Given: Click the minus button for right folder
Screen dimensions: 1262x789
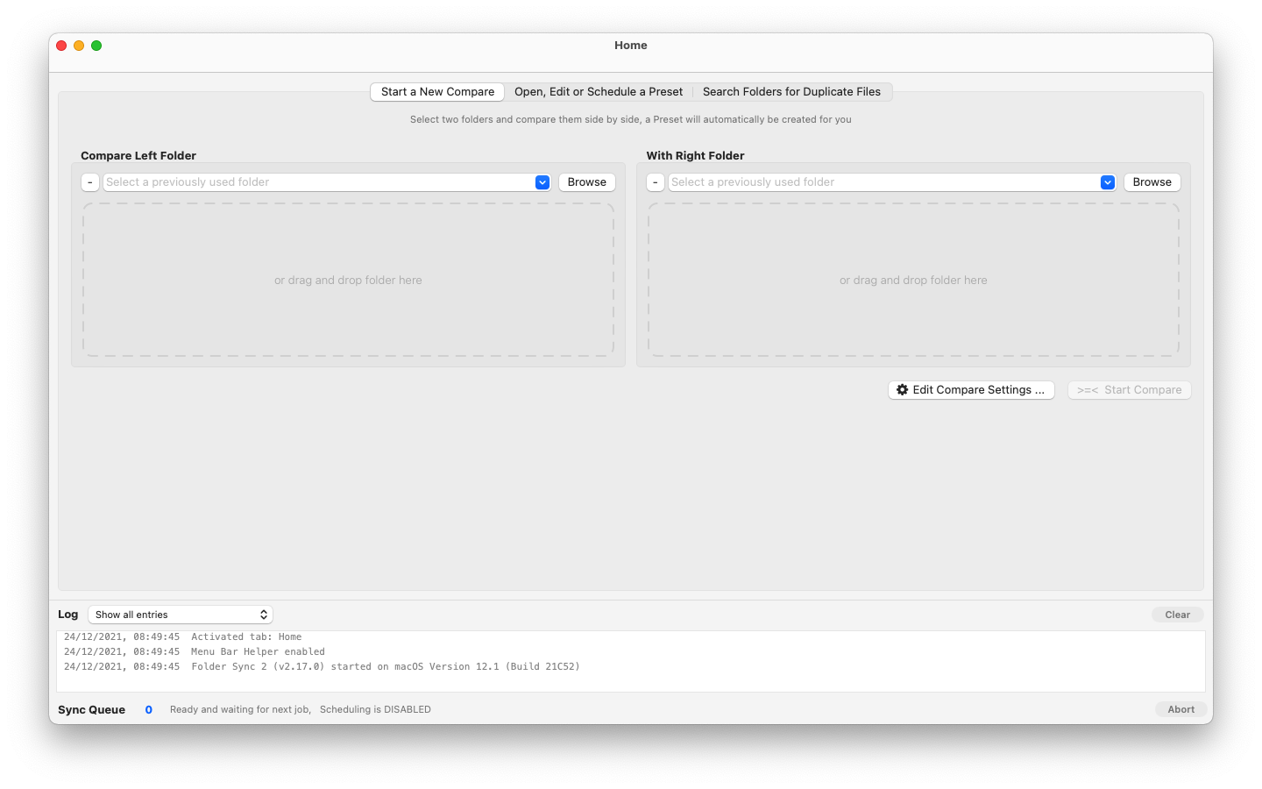Looking at the screenshot, I should coord(656,182).
